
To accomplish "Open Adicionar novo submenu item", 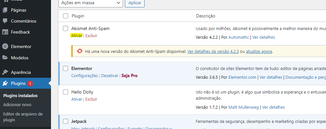I will (x=17, y=105).
